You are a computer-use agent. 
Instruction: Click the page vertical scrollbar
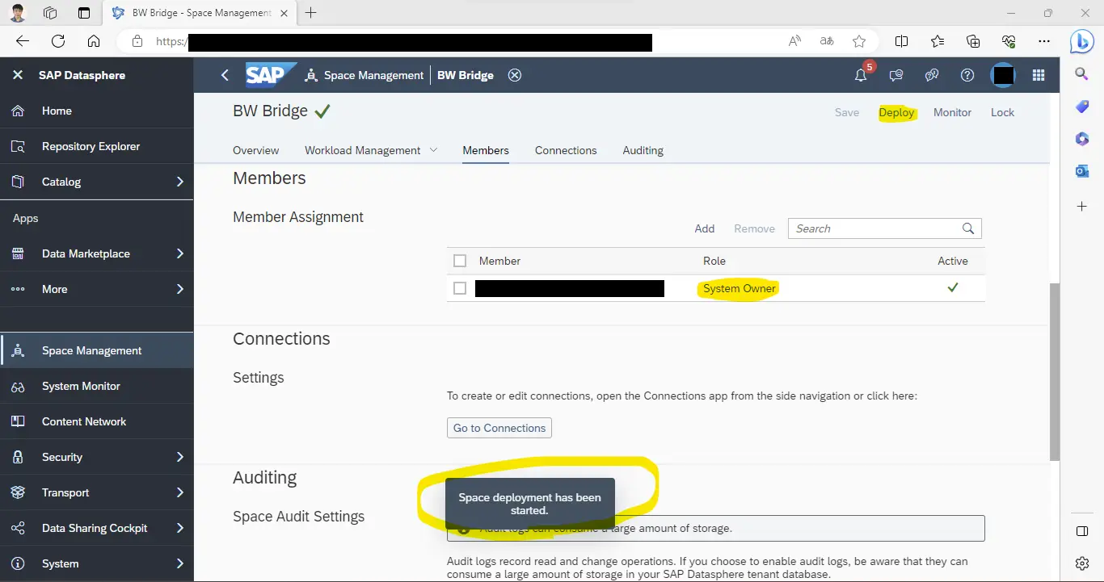(x=1054, y=371)
